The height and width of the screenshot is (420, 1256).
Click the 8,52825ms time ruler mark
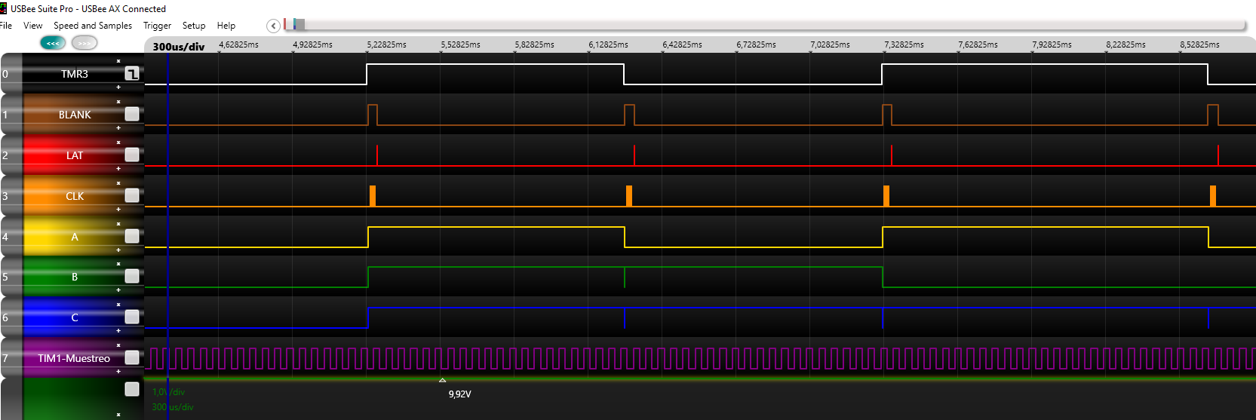[x=1199, y=44]
